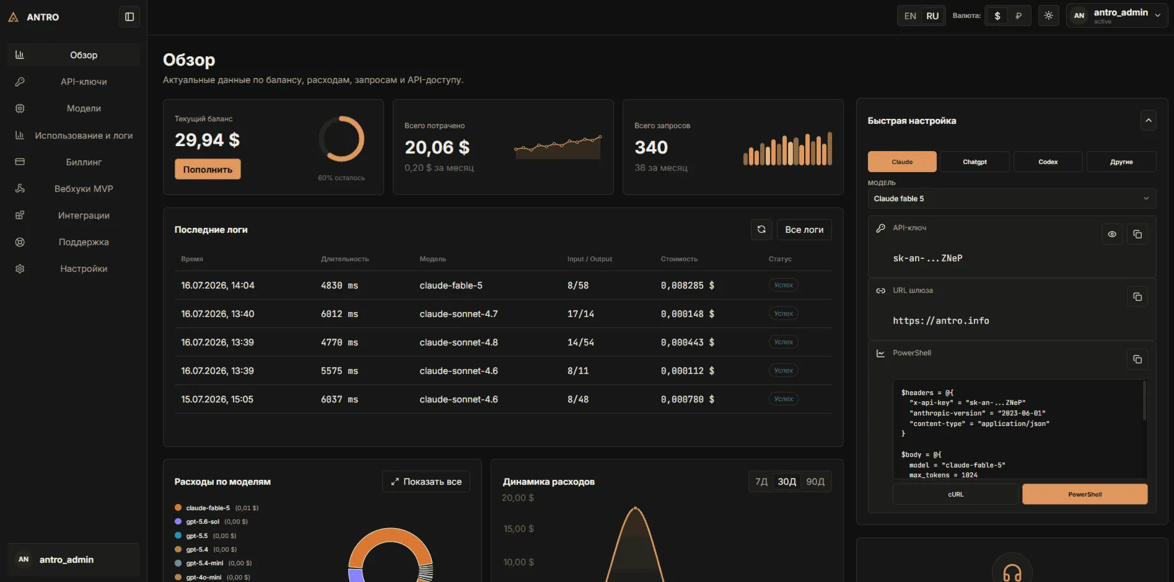Image resolution: width=1174 pixels, height=582 pixels.
Task: Select the Codex quick-setup tab
Action: 1048,162
